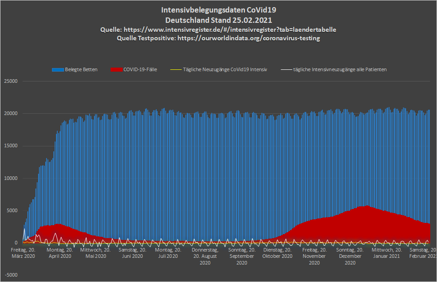This screenshot has width=437, height=282.
Task: Click x-axis label 'Montag, 20. Juli 2020'
Action: coord(168,253)
